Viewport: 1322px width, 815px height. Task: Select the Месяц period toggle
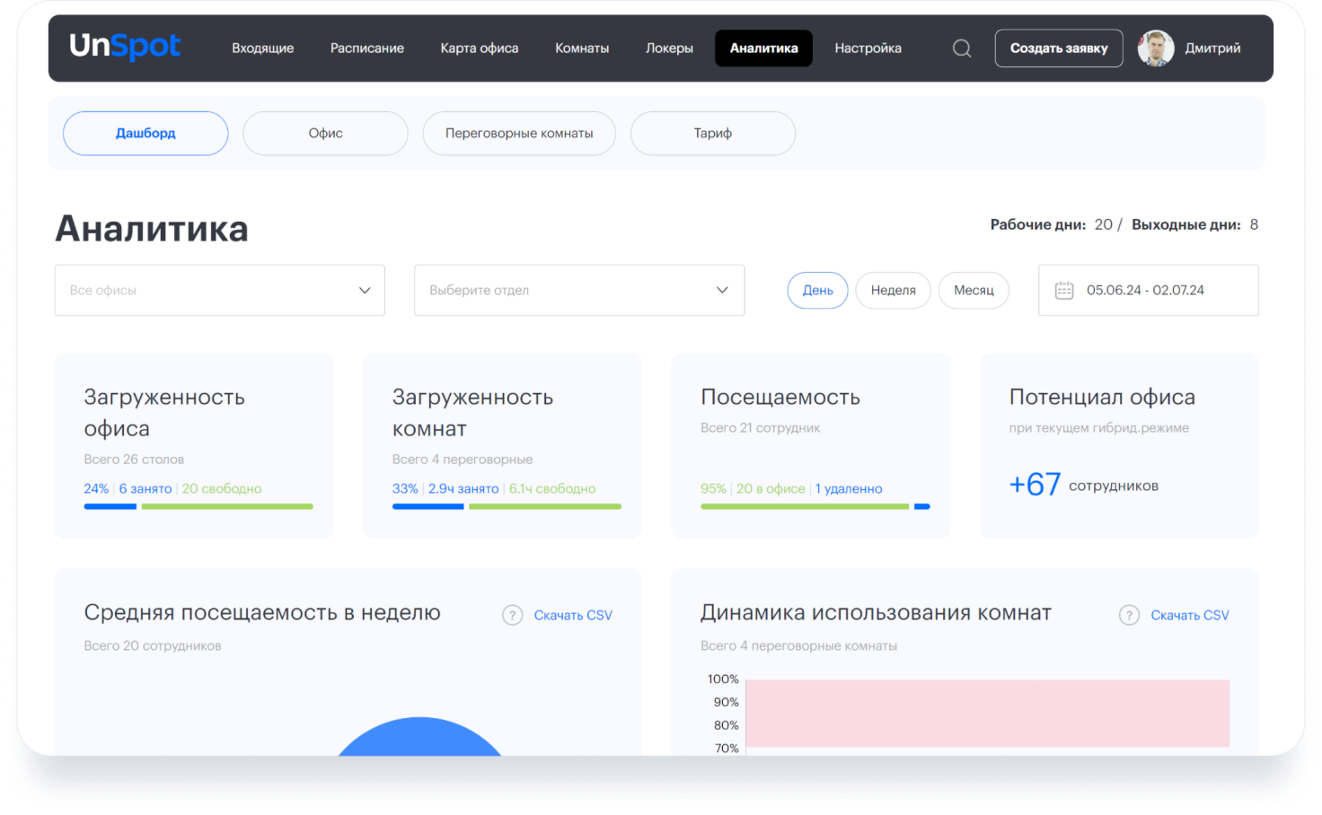[x=974, y=290]
